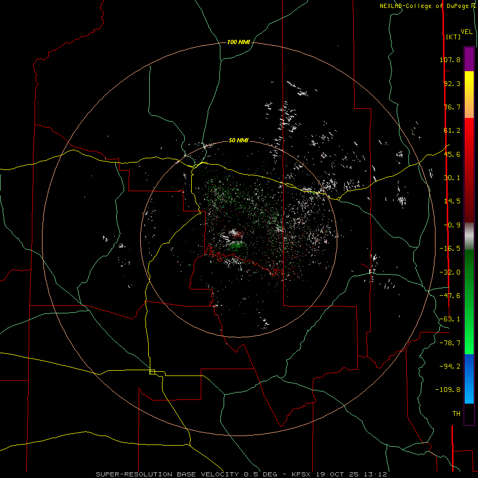Pick the black TH segment of the color bar
The image size is (478, 478).
tap(469, 414)
